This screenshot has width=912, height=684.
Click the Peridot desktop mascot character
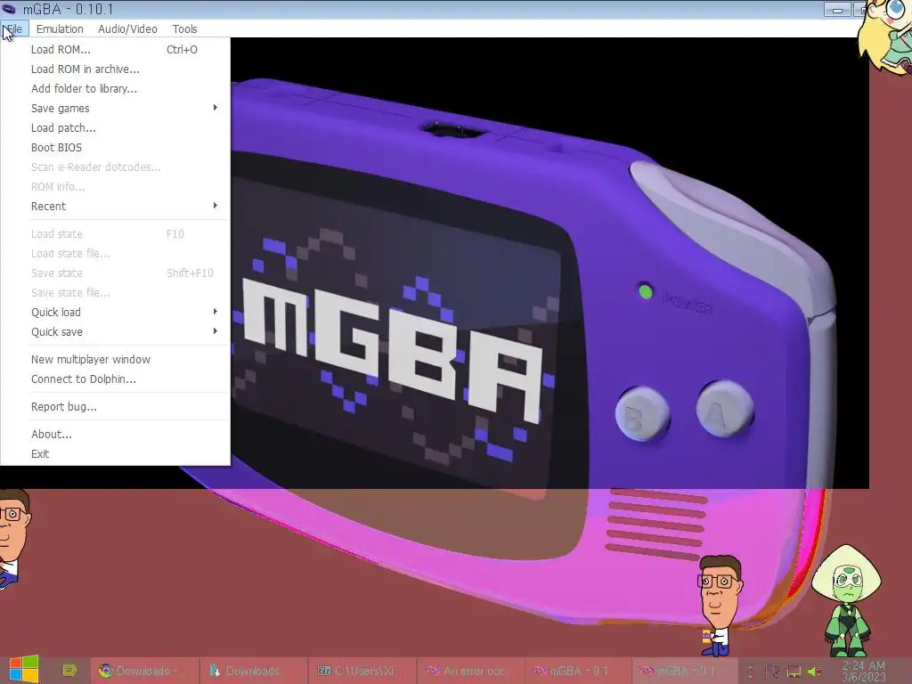click(848, 600)
